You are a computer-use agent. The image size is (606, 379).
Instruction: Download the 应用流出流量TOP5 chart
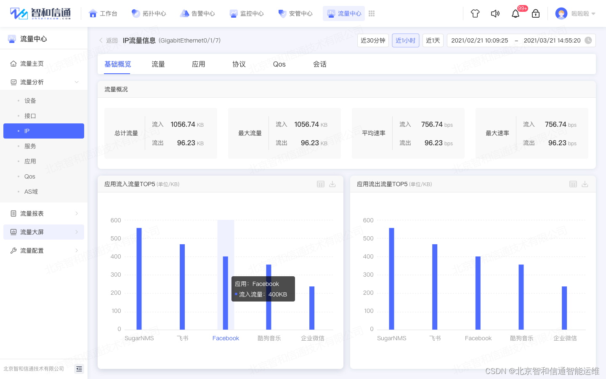coord(585,184)
